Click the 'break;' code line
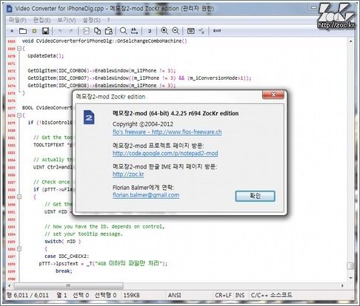Viewport: 360px width, 306px height. point(64,271)
